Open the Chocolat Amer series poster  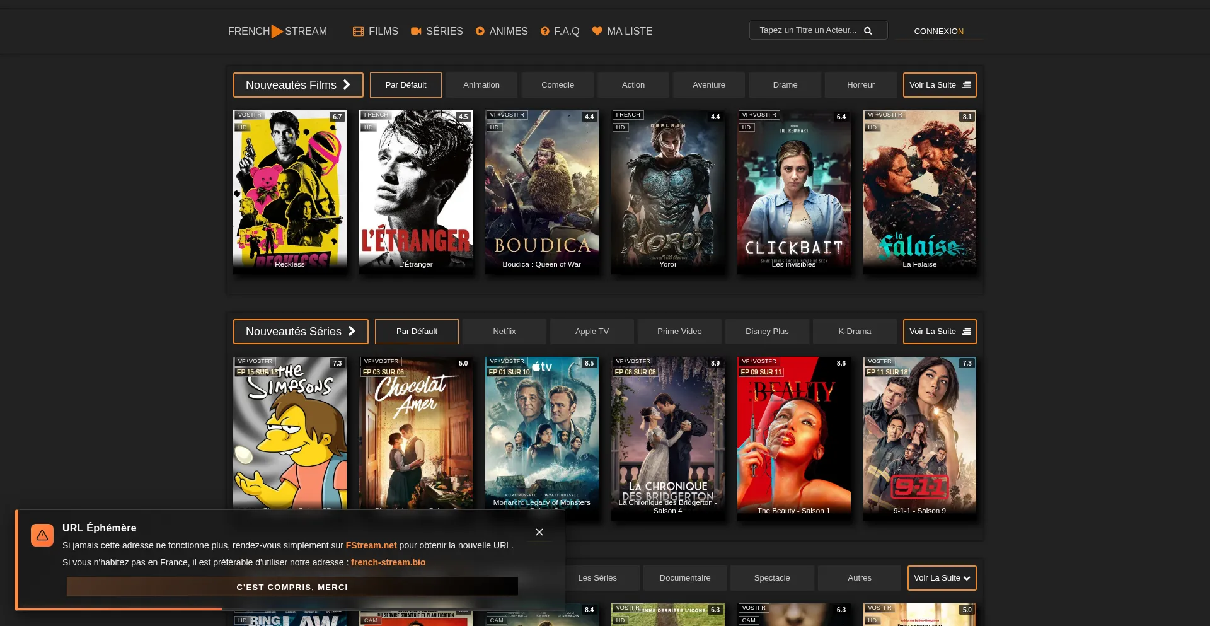click(x=416, y=432)
